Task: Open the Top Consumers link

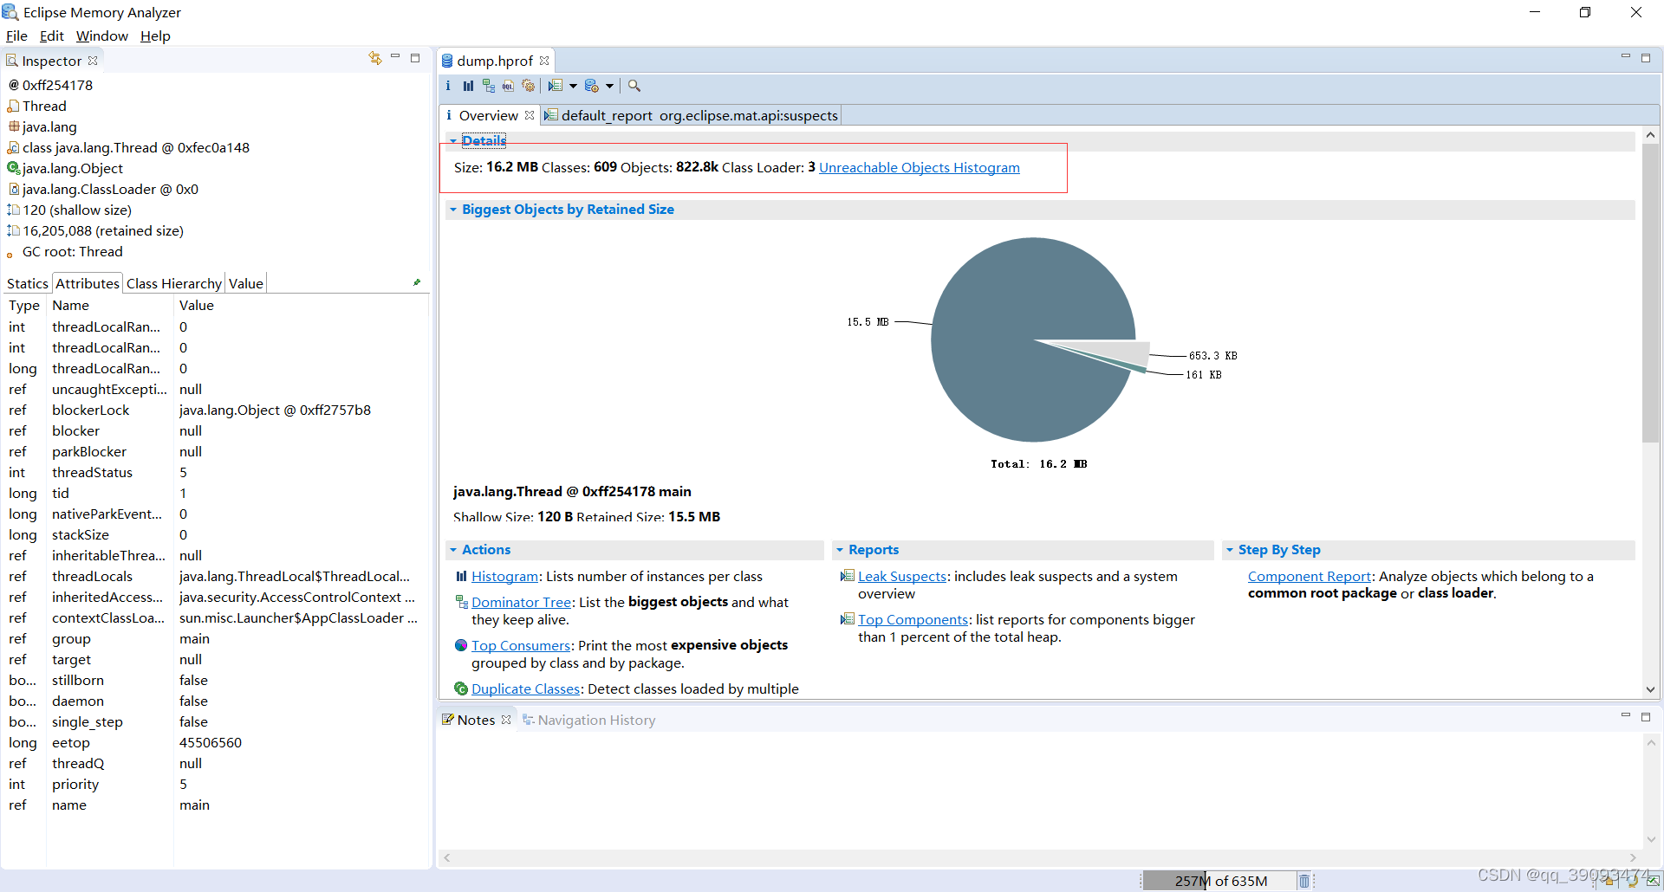Action: (x=521, y=646)
